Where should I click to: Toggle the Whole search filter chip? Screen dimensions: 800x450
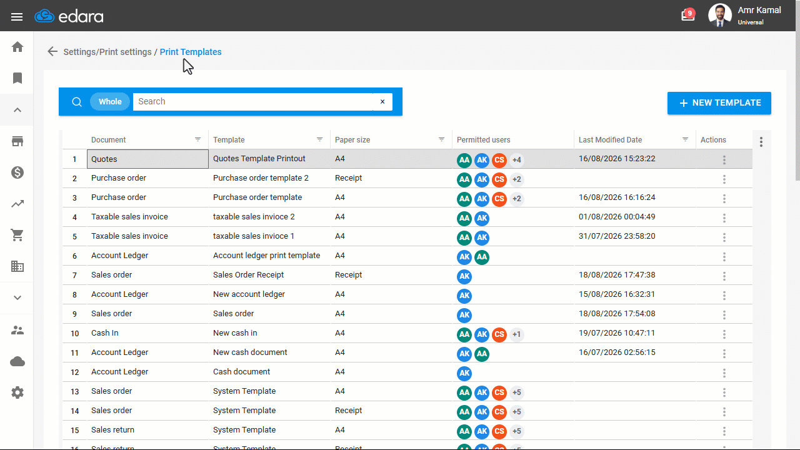pyautogui.click(x=110, y=102)
